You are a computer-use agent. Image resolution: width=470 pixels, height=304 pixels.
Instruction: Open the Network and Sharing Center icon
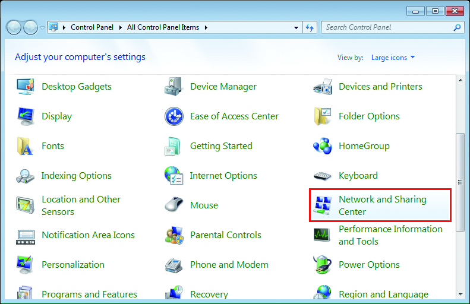coord(322,205)
